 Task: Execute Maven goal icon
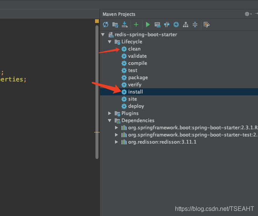coord(157,25)
